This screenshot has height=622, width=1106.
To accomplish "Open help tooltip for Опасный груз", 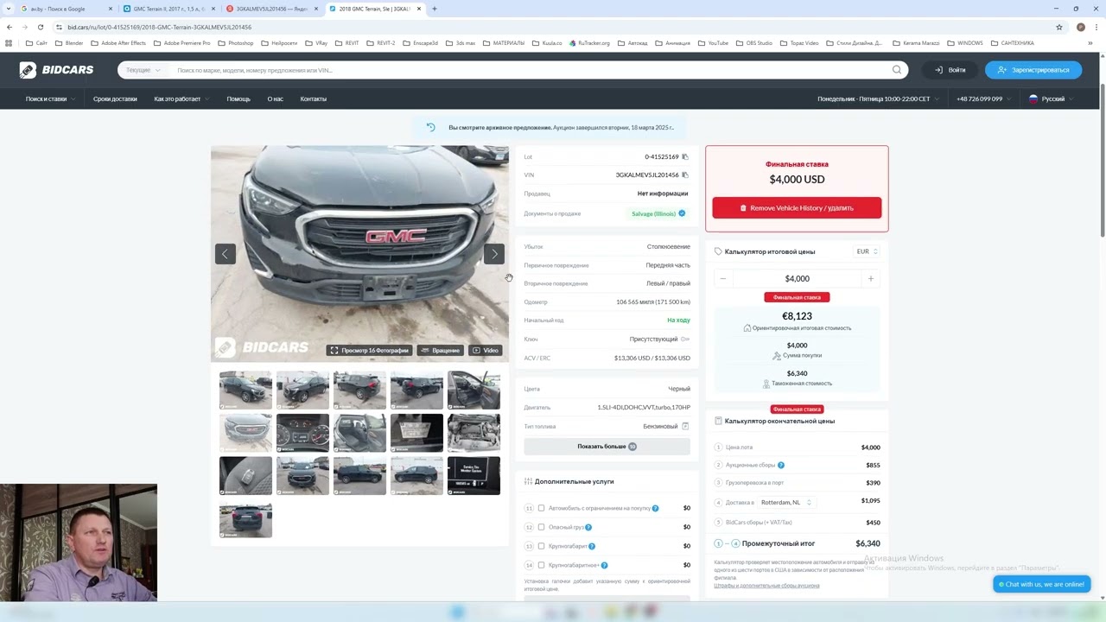I will point(588,527).
